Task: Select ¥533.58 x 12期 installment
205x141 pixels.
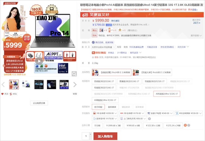Action: [153, 126]
